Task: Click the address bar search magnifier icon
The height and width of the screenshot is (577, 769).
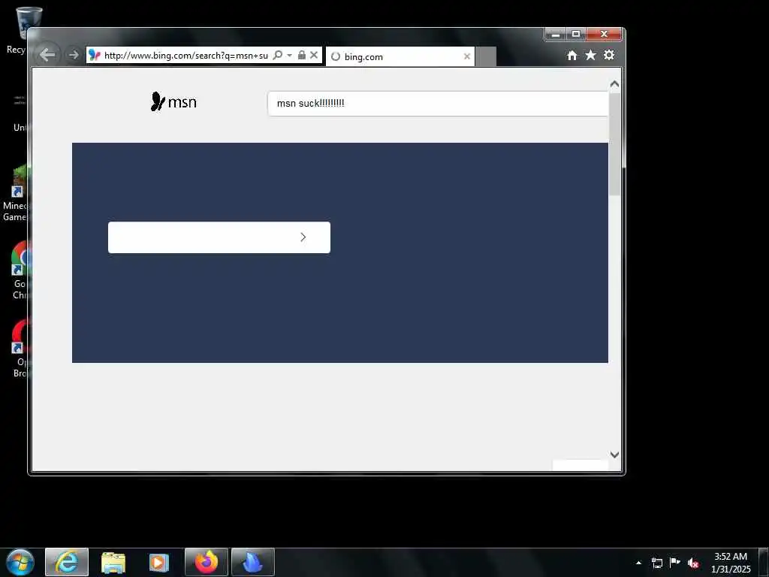Action: (x=278, y=55)
